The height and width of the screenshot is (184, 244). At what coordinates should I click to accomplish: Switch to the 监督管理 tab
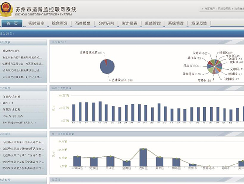tap(153, 23)
